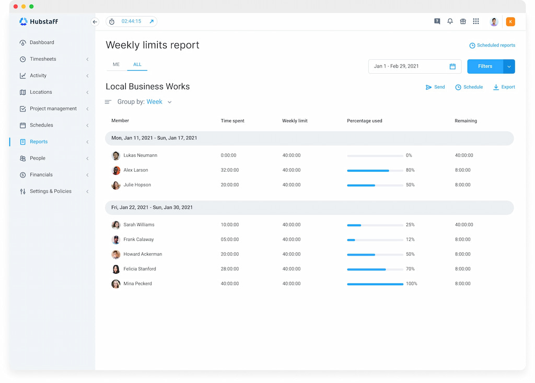Image resolution: width=535 pixels, height=383 pixels.
Task: Expand timer with the diagonal arrow icon
Action: [x=152, y=21]
